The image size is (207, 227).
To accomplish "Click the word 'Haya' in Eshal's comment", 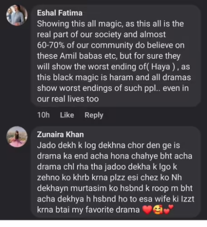I will (161, 67).
